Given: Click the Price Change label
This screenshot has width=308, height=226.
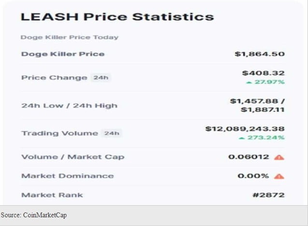Looking at the screenshot, I should [54, 77].
